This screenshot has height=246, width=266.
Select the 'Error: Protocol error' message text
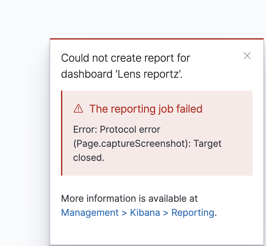coord(147,143)
